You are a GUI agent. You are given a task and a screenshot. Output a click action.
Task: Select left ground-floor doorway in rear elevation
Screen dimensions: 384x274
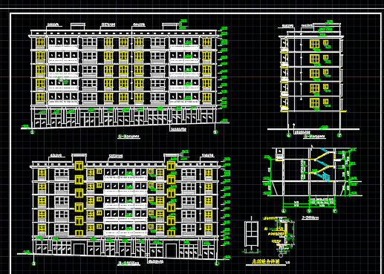[x=79, y=249]
